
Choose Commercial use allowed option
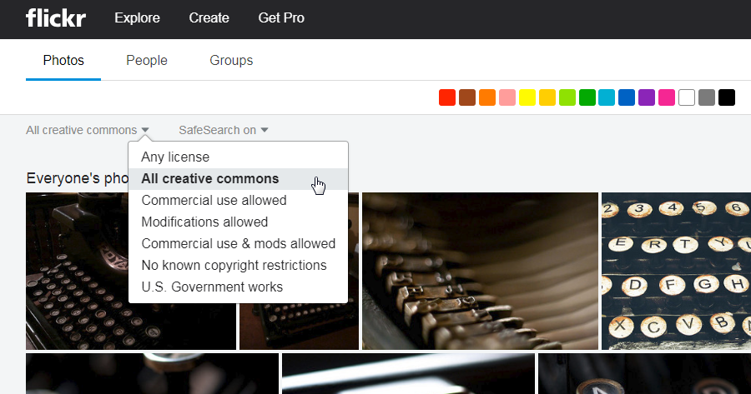click(x=214, y=201)
